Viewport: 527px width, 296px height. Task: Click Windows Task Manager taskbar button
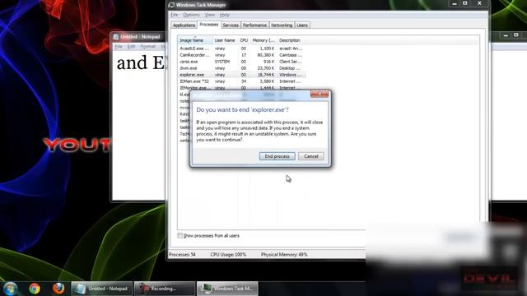coord(227,289)
